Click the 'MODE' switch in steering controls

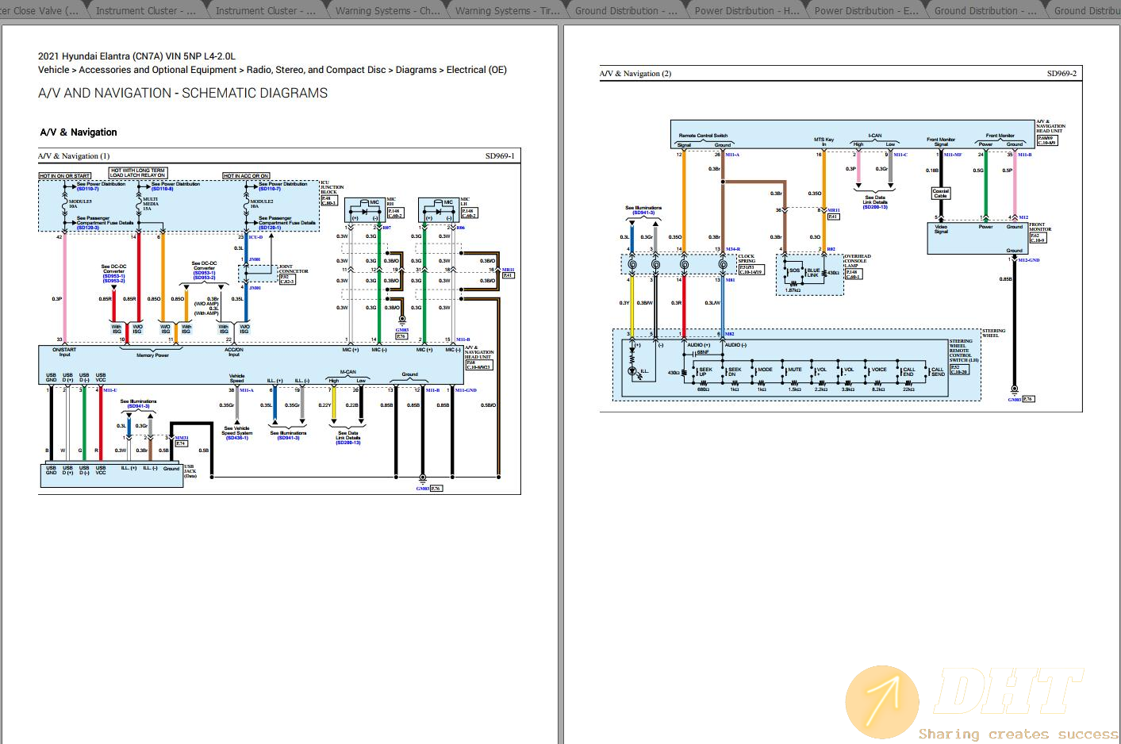[765, 370]
